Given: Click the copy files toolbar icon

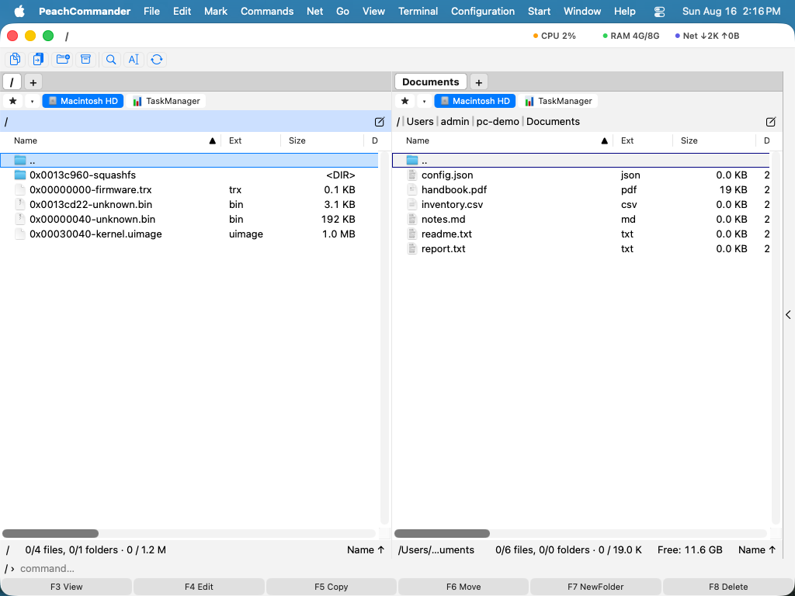Looking at the screenshot, I should (x=16, y=59).
